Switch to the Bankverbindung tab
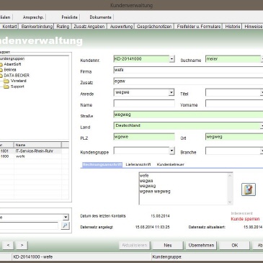 click(x=37, y=27)
